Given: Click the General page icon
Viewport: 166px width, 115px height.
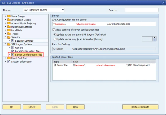Looking at the screenshot, I should (x=13, y=48).
